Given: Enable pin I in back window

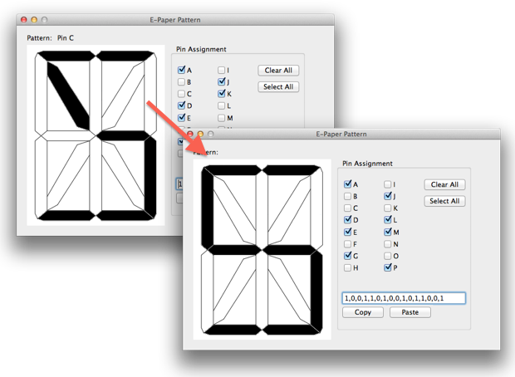Looking at the screenshot, I should click(x=222, y=70).
